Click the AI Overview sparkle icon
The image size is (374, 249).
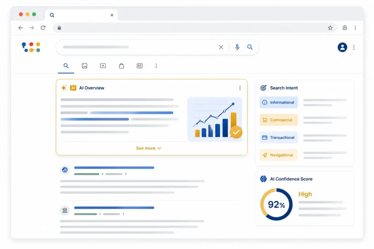click(x=64, y=88)
